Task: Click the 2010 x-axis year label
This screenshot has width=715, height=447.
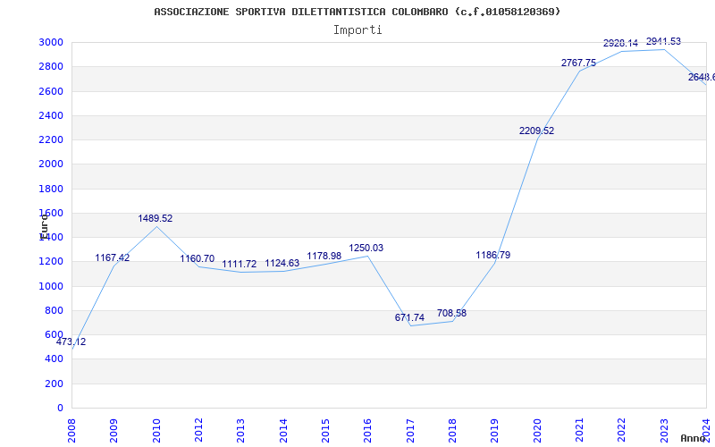Action: [x=156, y=430]
